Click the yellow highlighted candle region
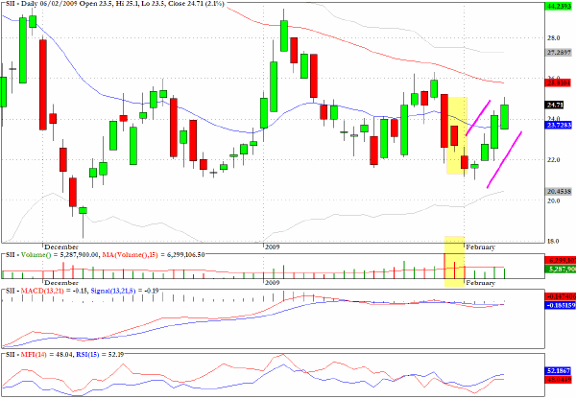 click(457, 135)
